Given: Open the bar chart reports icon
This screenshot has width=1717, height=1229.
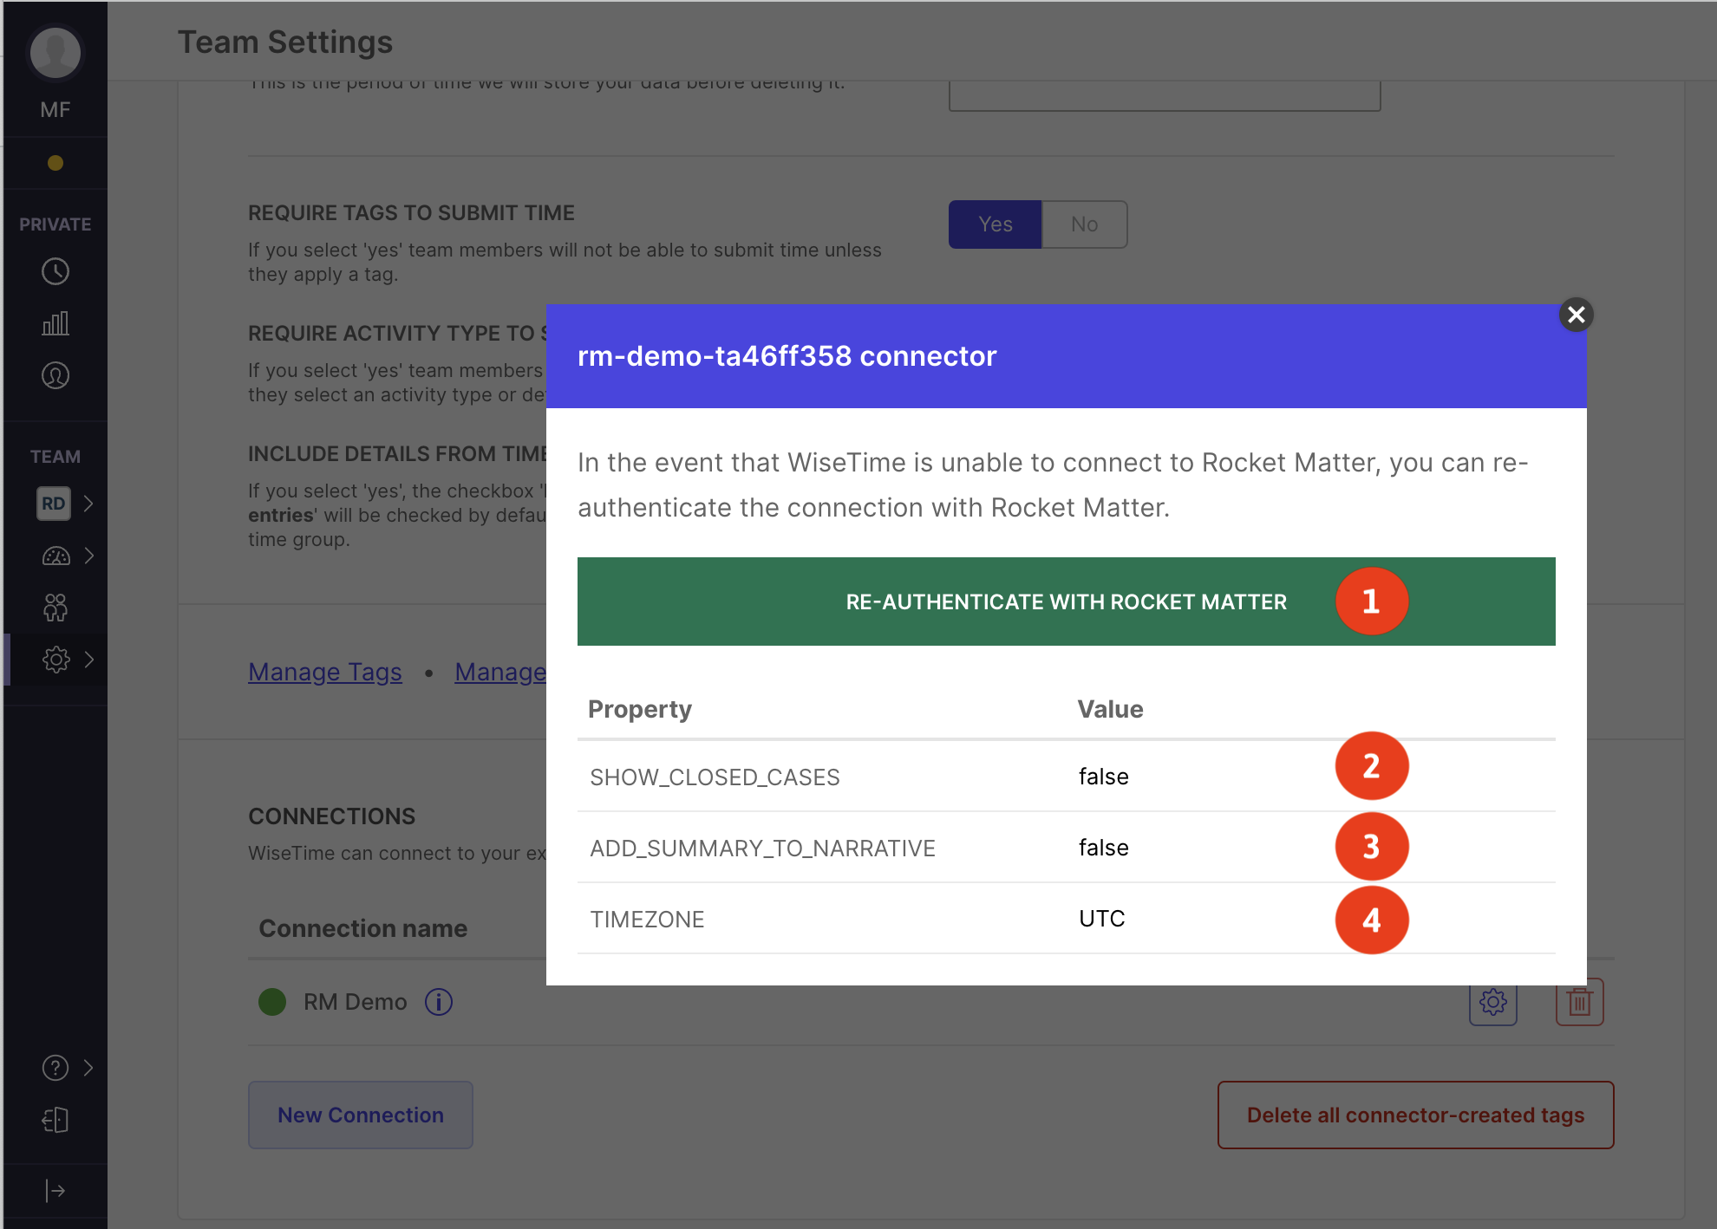Looking at the screenshot, I should pyautogui.click(x=55, y=323).
